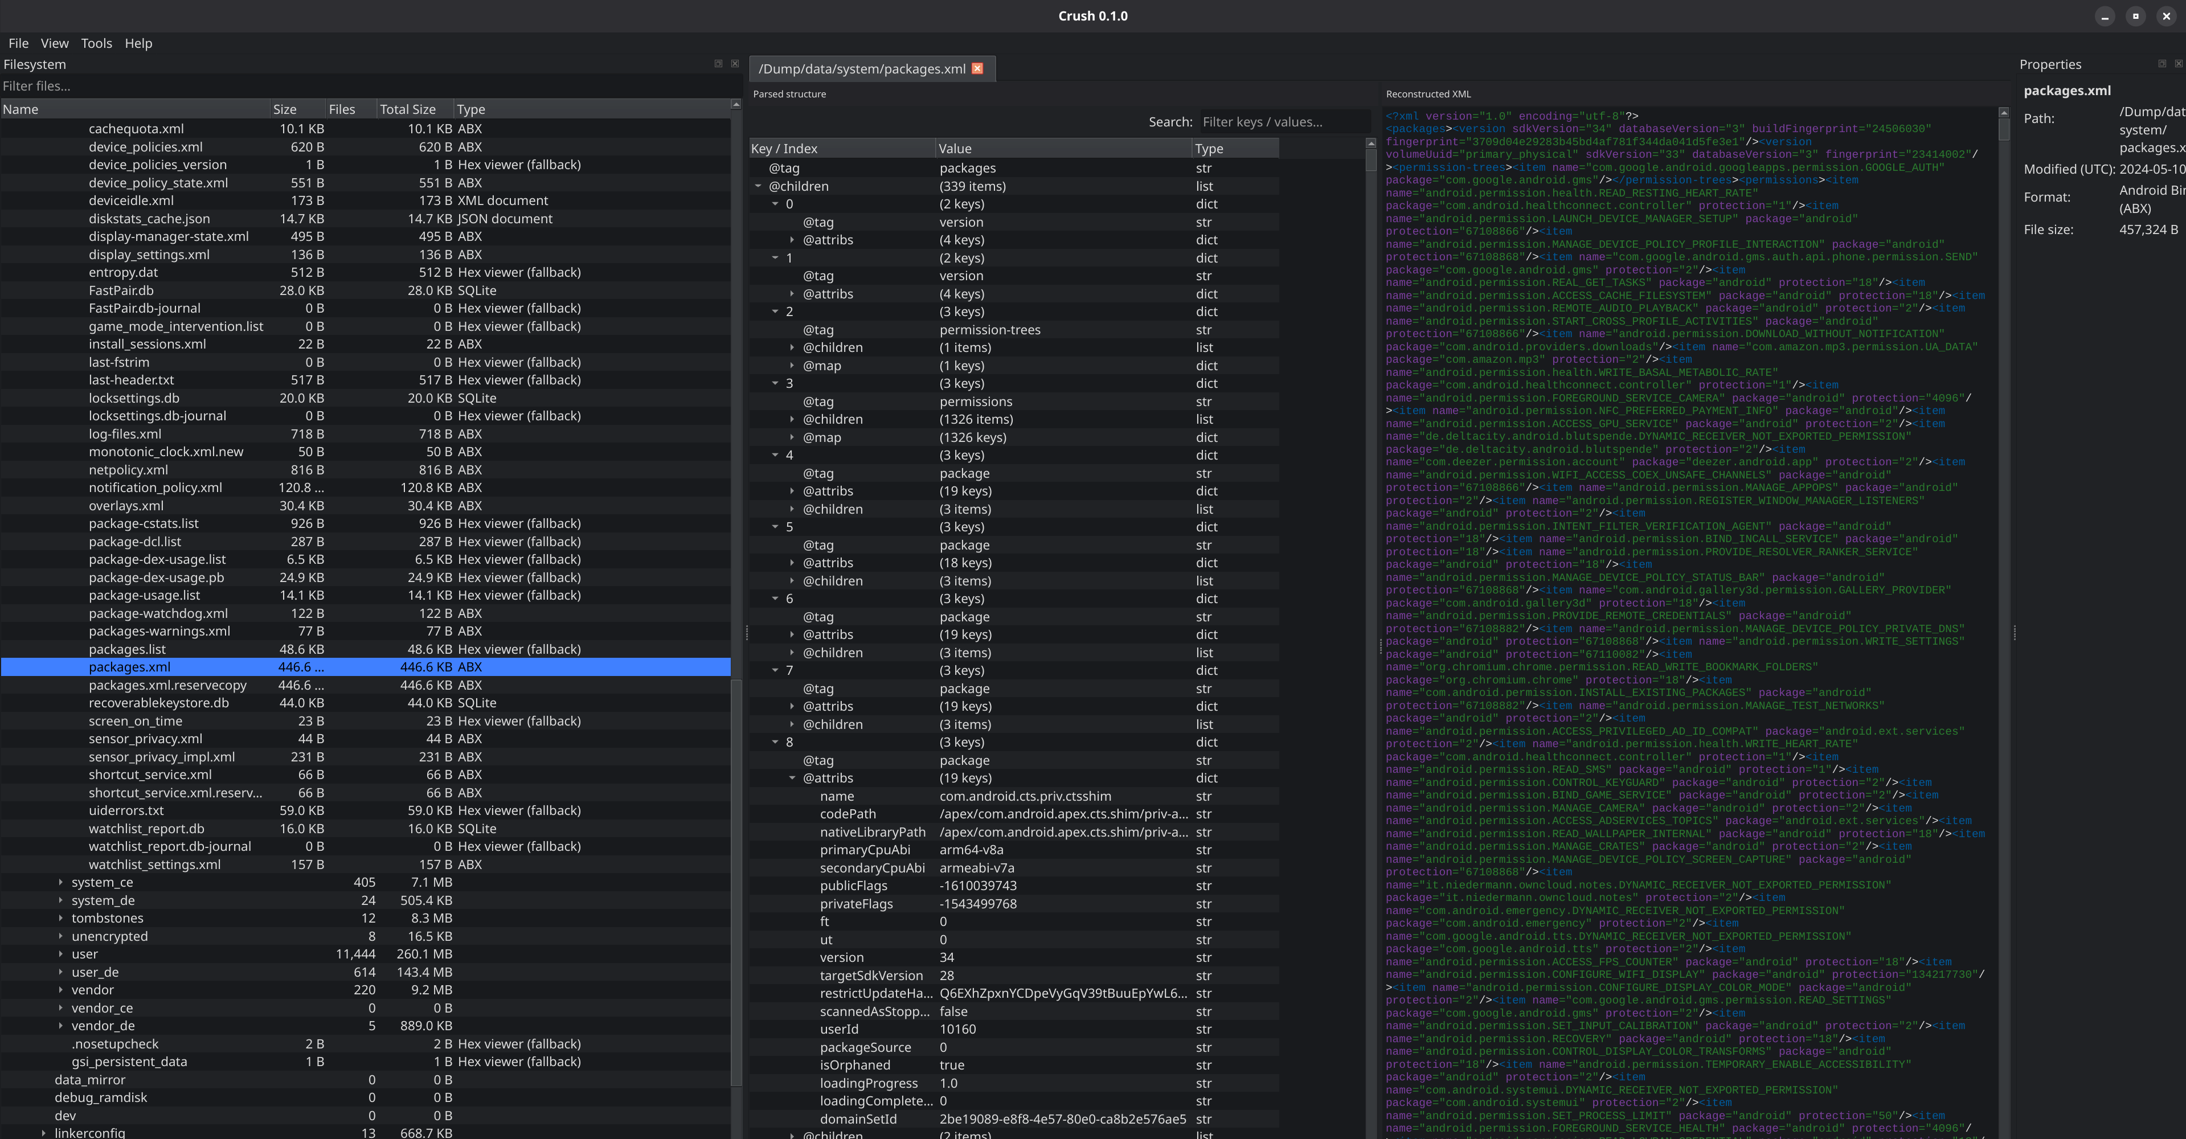The width and height of the screenshot is (2186, 1139).
Task: Click the codePath row in parsed structure
Action: tap(1014, 814)
